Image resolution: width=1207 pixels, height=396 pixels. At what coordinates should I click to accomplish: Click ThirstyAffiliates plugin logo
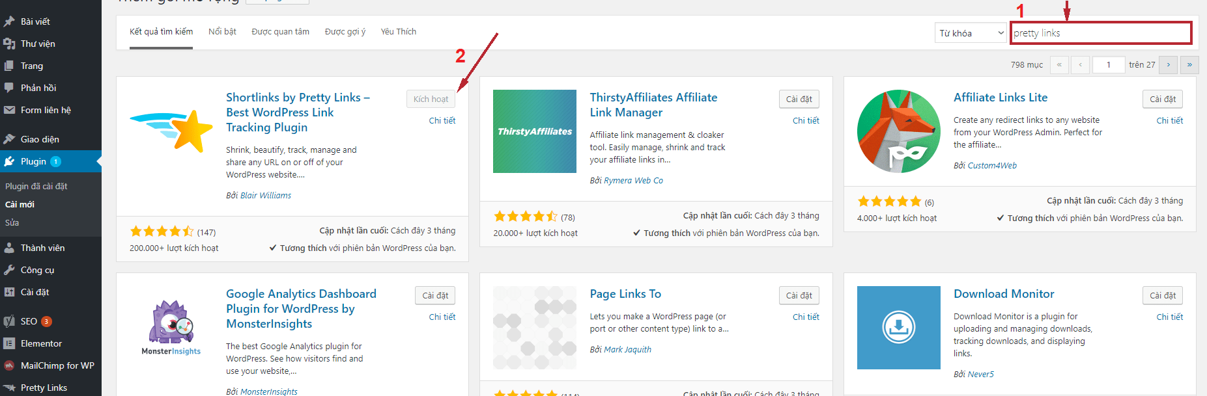pyautogui.click(x=535, y=131)
